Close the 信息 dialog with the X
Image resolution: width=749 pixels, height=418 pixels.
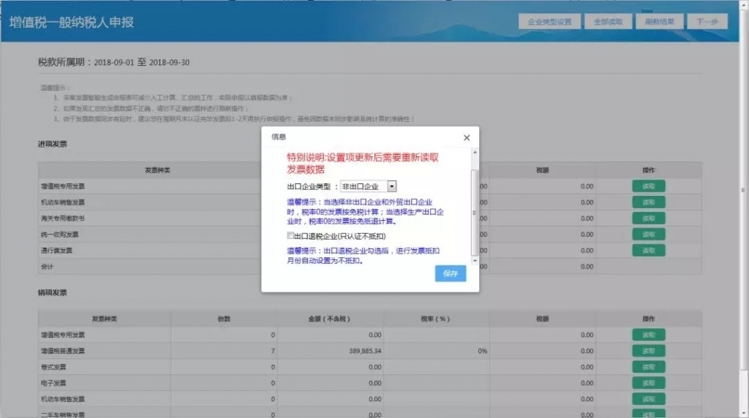[x=467, y=137]
